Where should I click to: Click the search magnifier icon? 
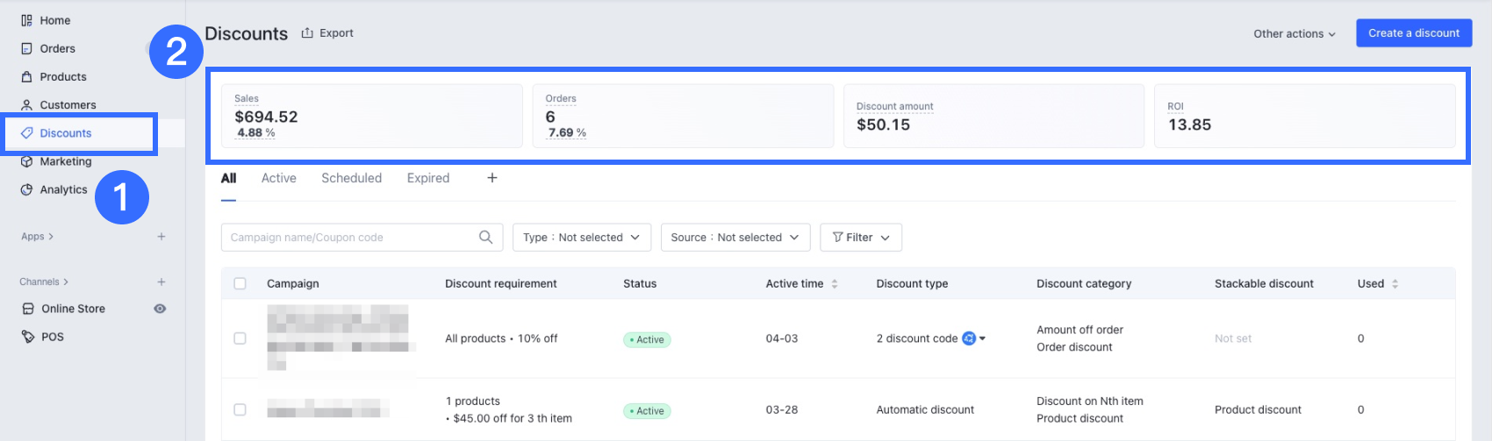coord(485,237)
